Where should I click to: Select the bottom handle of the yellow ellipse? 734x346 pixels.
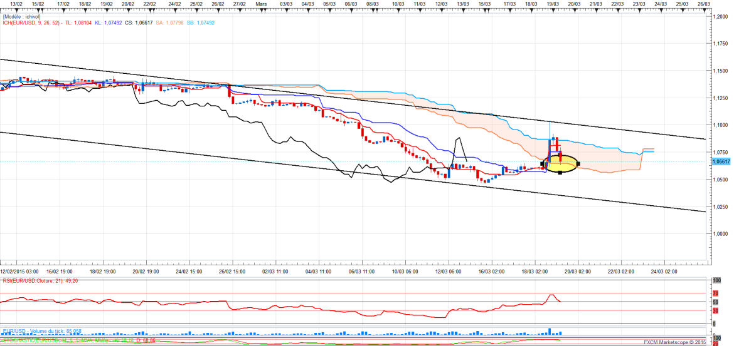point(560,173)
